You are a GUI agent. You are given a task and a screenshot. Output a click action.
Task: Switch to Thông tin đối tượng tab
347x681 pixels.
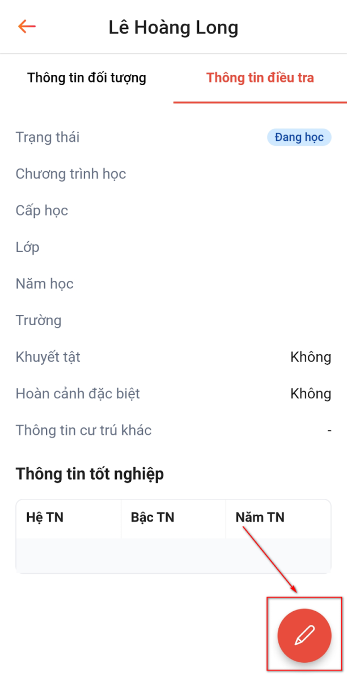[87, 78]
